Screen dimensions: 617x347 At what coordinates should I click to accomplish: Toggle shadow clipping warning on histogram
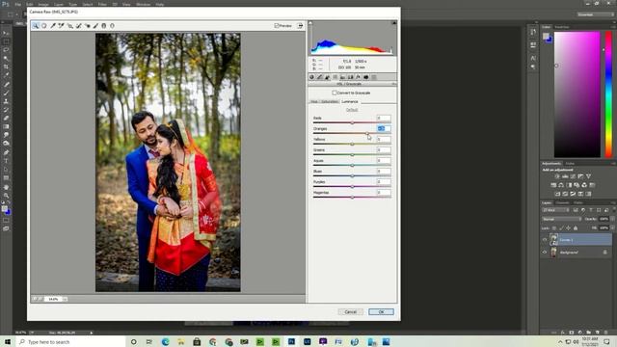pyautogui.click(x=310, y=23)
